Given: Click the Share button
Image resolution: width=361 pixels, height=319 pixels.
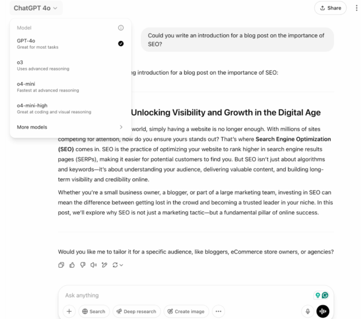Looking at the screenshot, I should (x=330, y=8).
